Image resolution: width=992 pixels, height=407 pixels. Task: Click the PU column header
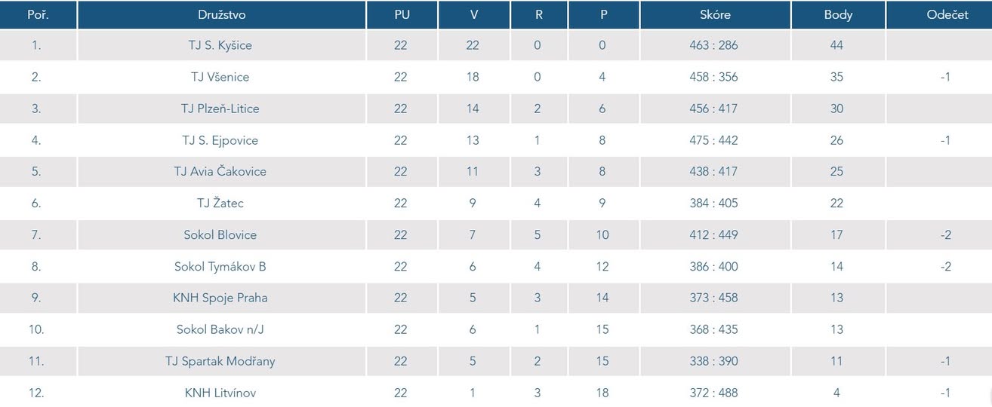(402, 15)
